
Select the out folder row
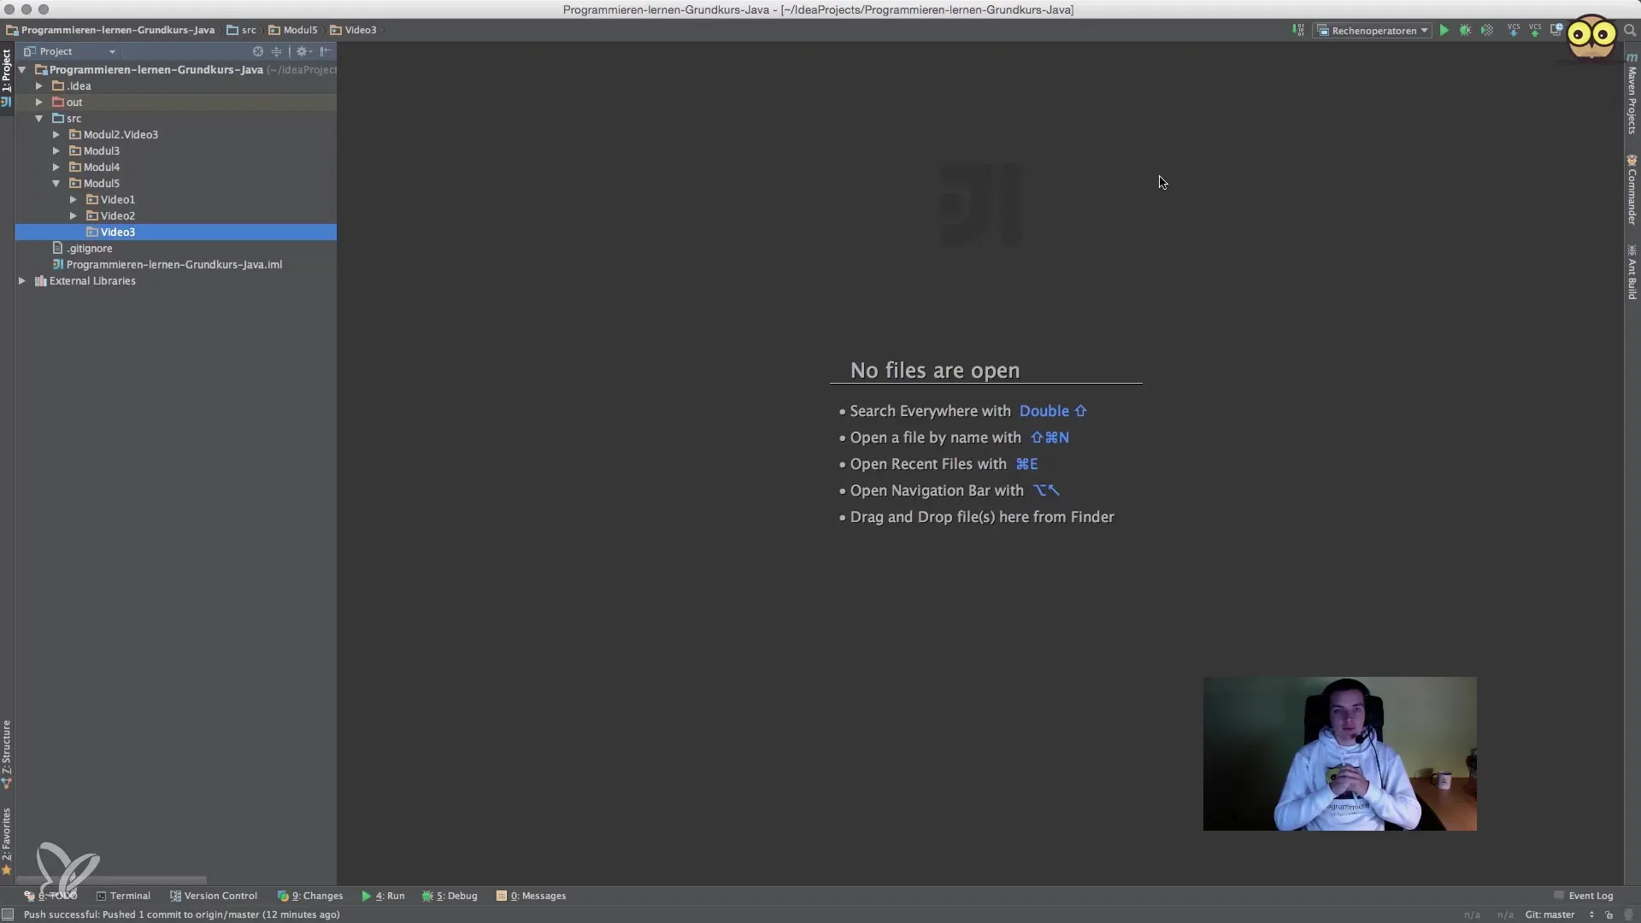pos(176,103)
